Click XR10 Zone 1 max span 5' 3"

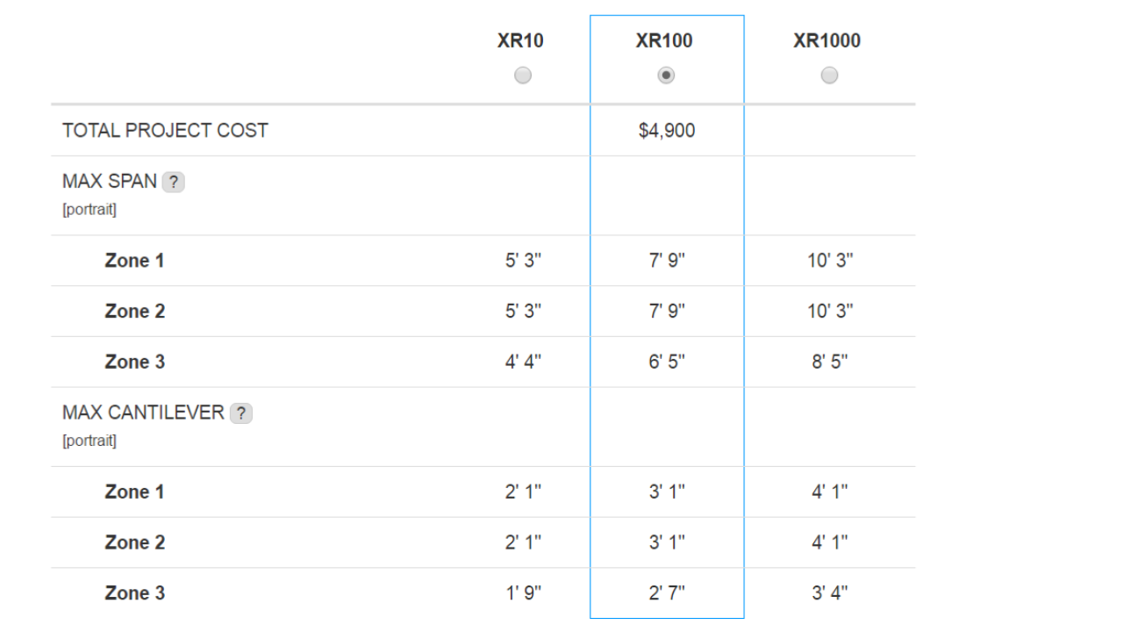[523, 261]
